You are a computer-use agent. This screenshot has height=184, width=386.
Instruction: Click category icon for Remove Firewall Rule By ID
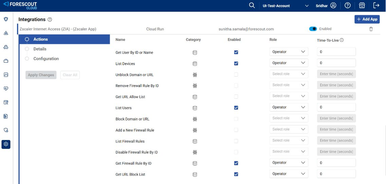[195, 86]
